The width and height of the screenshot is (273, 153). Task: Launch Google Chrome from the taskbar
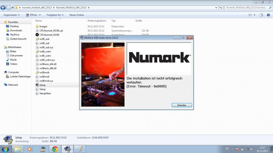pos(55,149)
